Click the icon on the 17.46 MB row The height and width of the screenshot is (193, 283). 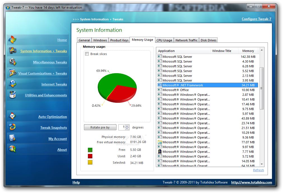click(x=160, y=104)
